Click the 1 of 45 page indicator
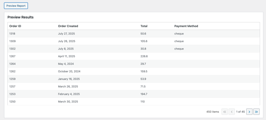The width and height of the screenshot is (266, 120). pos(240,112)
